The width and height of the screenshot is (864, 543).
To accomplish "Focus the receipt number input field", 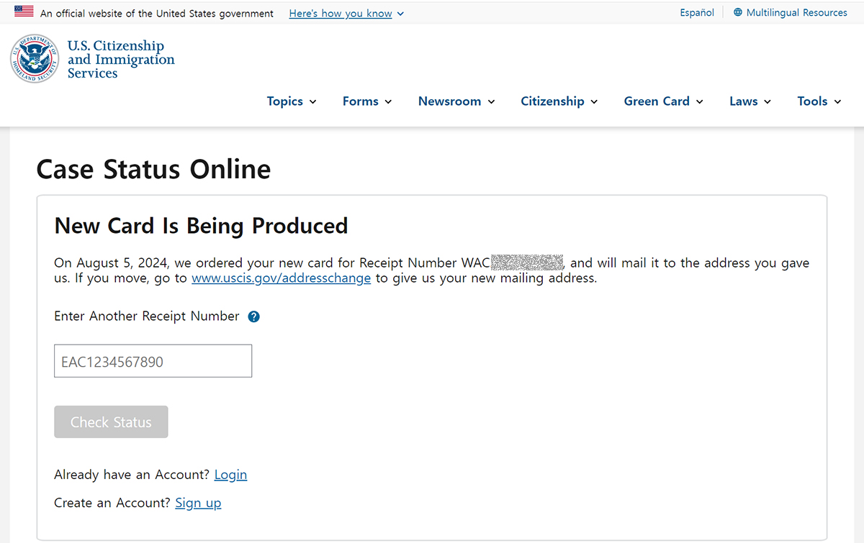I will coord(153,361).
